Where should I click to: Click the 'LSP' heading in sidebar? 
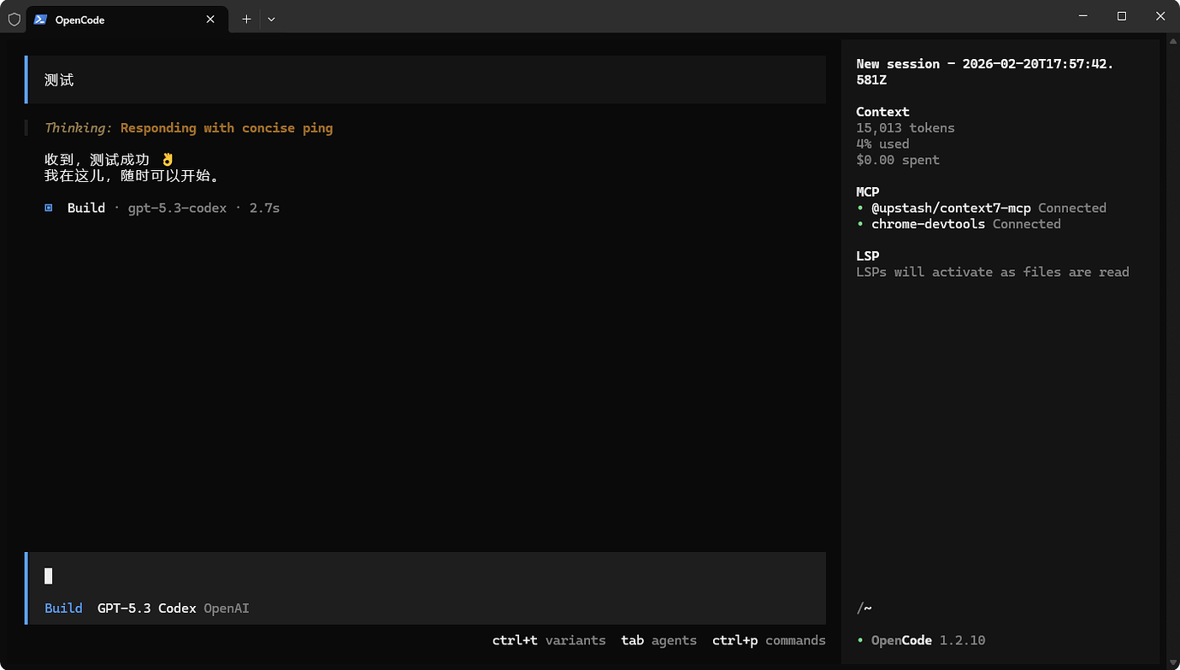pyautogui.click(x=868, y=256)
